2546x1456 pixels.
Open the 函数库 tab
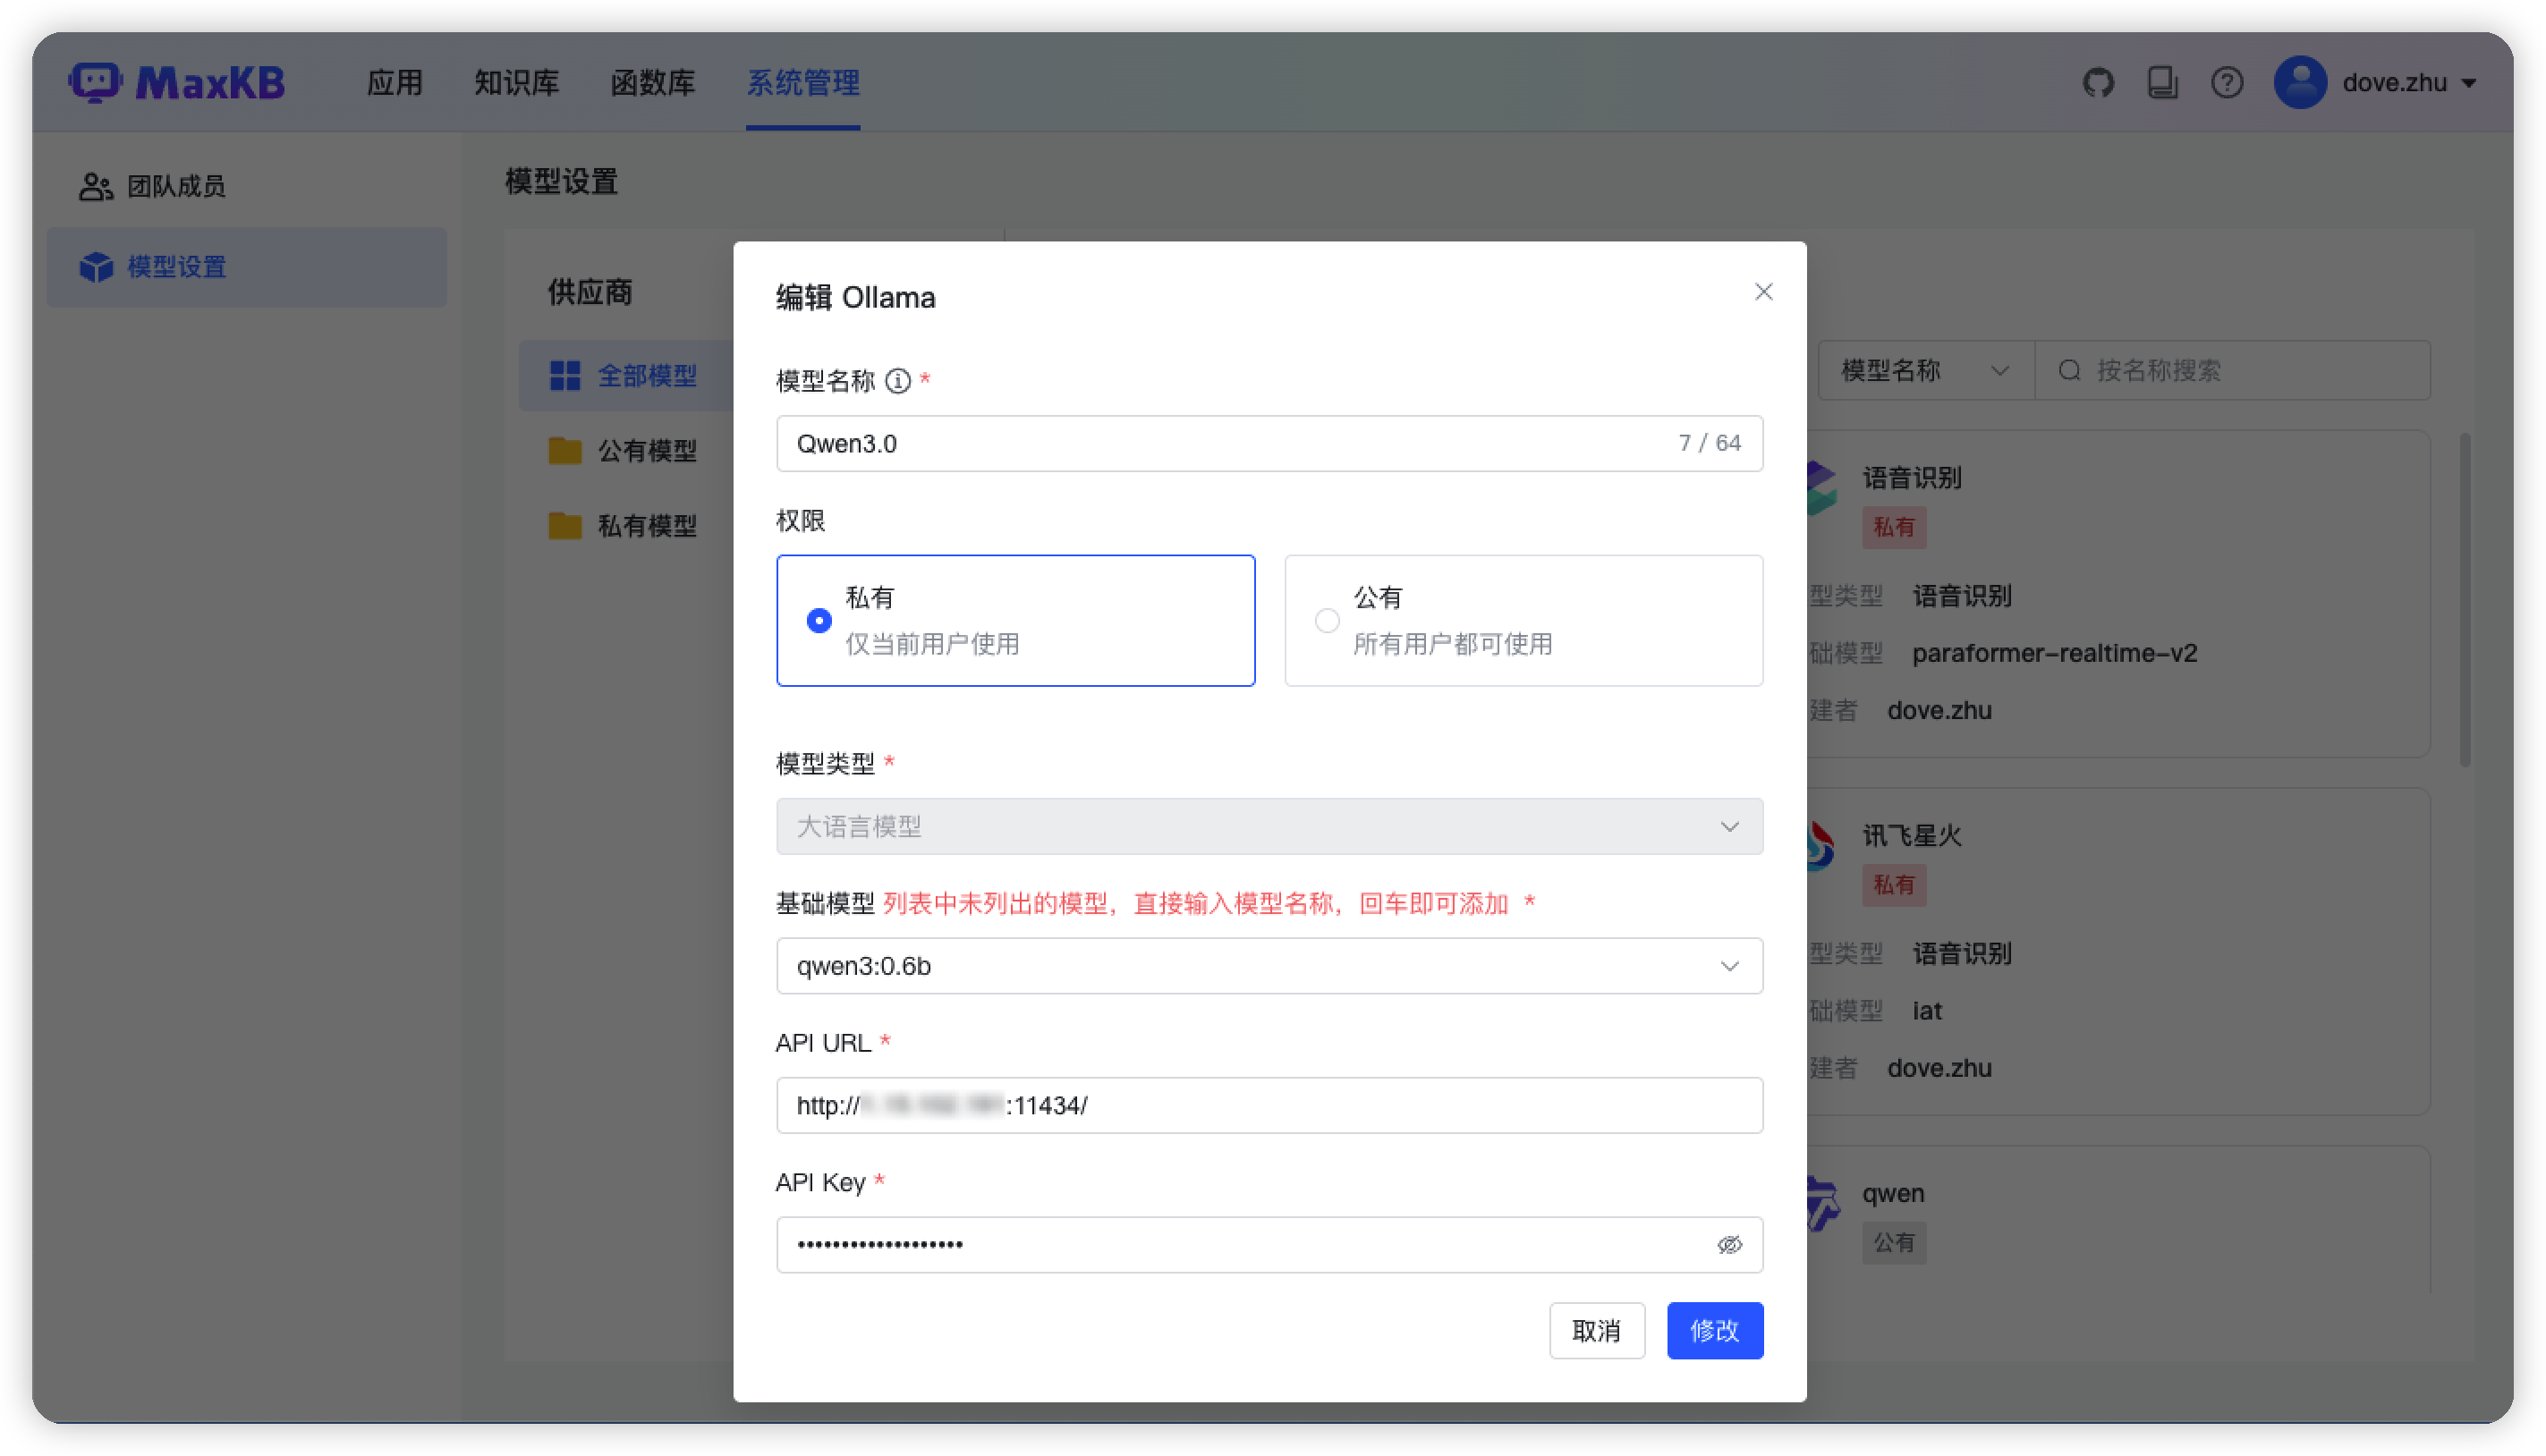pos(652,82)
